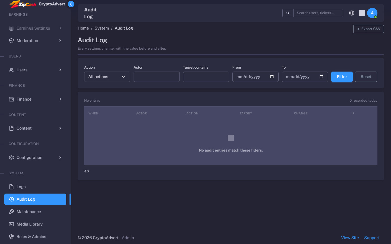Click the System breadcrumb link
Viewport: 391px width, 244px height.
coord(102,28)
